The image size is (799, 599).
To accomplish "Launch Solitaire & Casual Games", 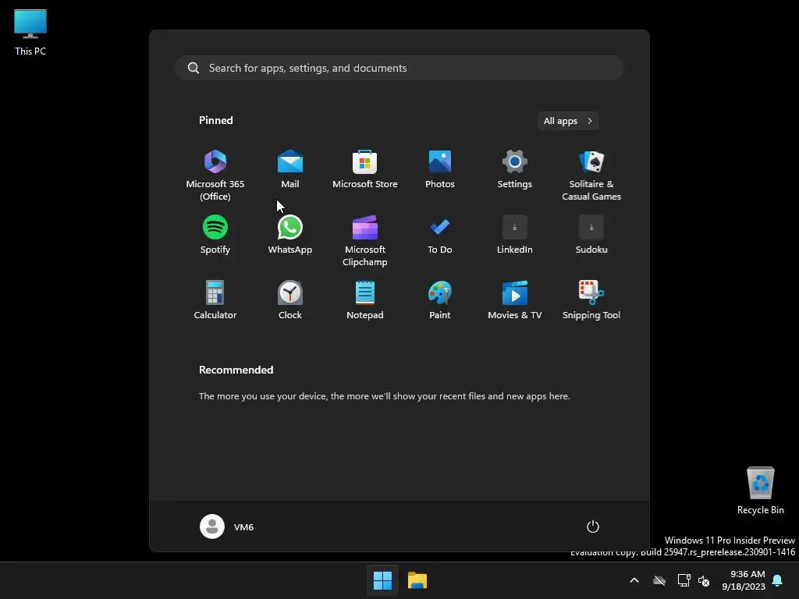I will pyautogui.click(x=591, y=175).
